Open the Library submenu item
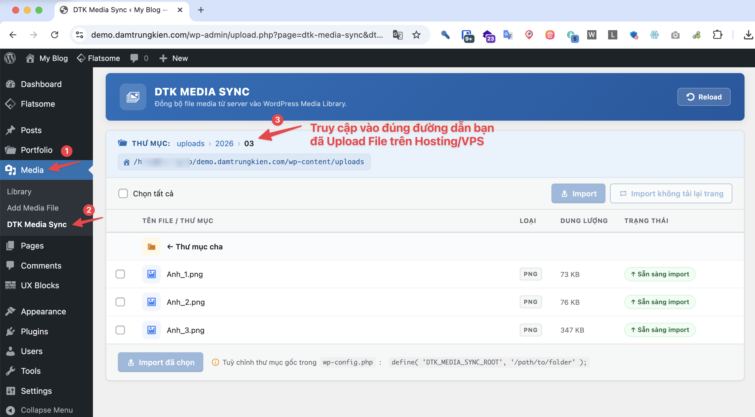This screenshot has height=417, width=755. pyautogui.click(x=19, y=191)
